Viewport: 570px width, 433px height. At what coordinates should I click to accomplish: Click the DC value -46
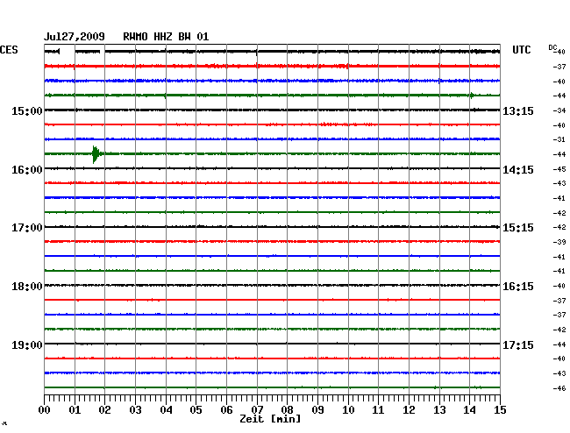click(x=559, y=388)
